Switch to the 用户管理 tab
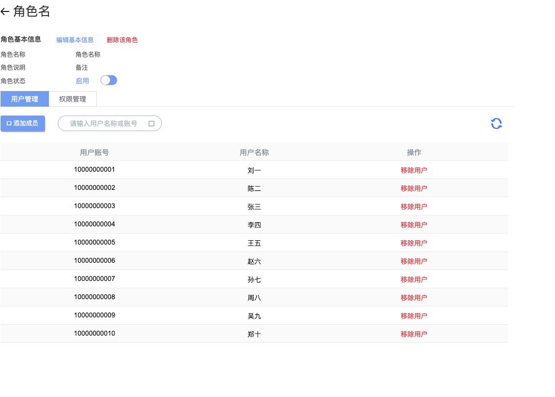The width and height of the screenshot is (555, 397). pyautogui.click(x=25, y=99)
